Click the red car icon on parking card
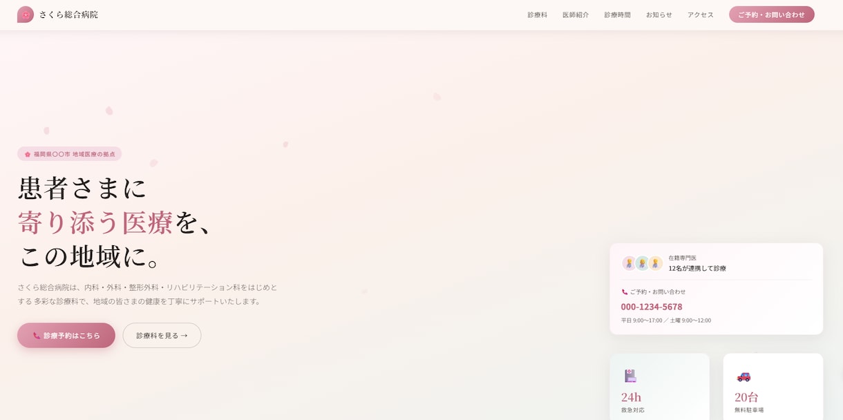843x420 pixels. coord(743,376)
